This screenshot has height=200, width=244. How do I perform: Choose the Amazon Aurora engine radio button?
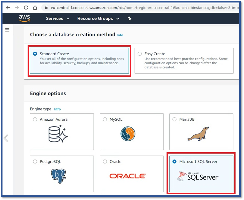[x=35, y=119]
